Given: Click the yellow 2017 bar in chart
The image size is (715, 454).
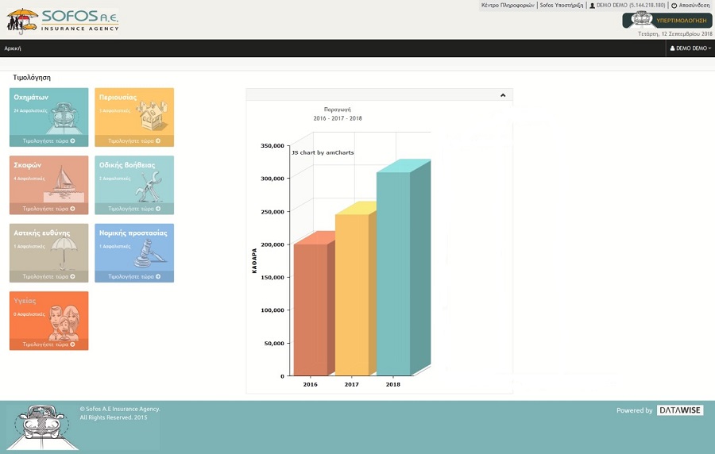Looking at the screenshot, I should pyautogui.click(x=352, y=294).
